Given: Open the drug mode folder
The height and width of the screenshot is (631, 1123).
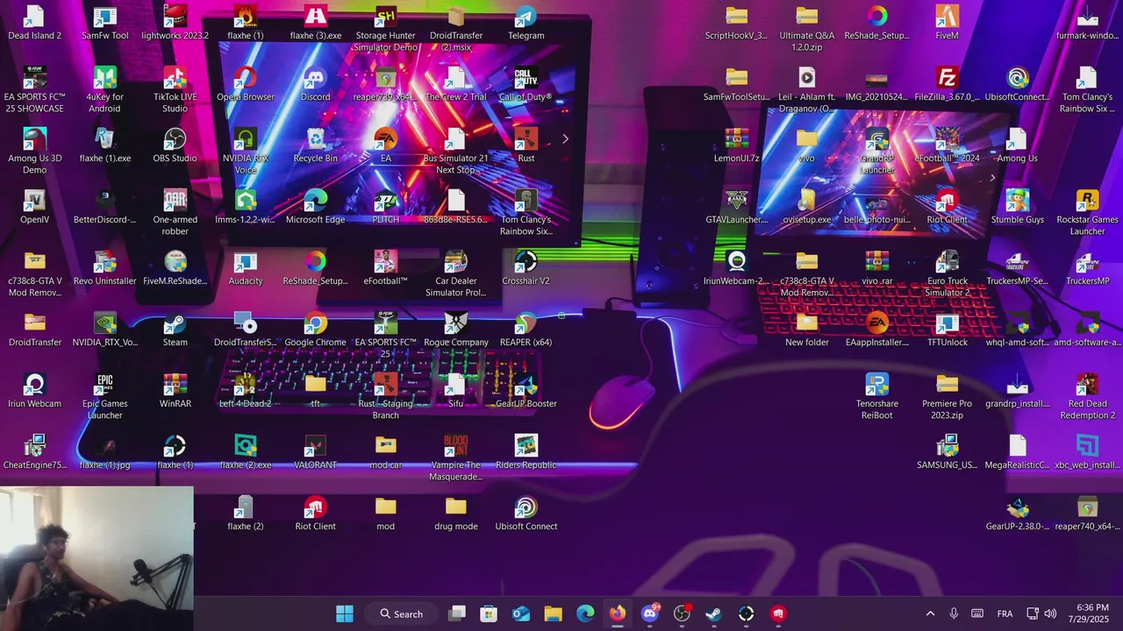Looking at the screenshot, I should (455, 514).
